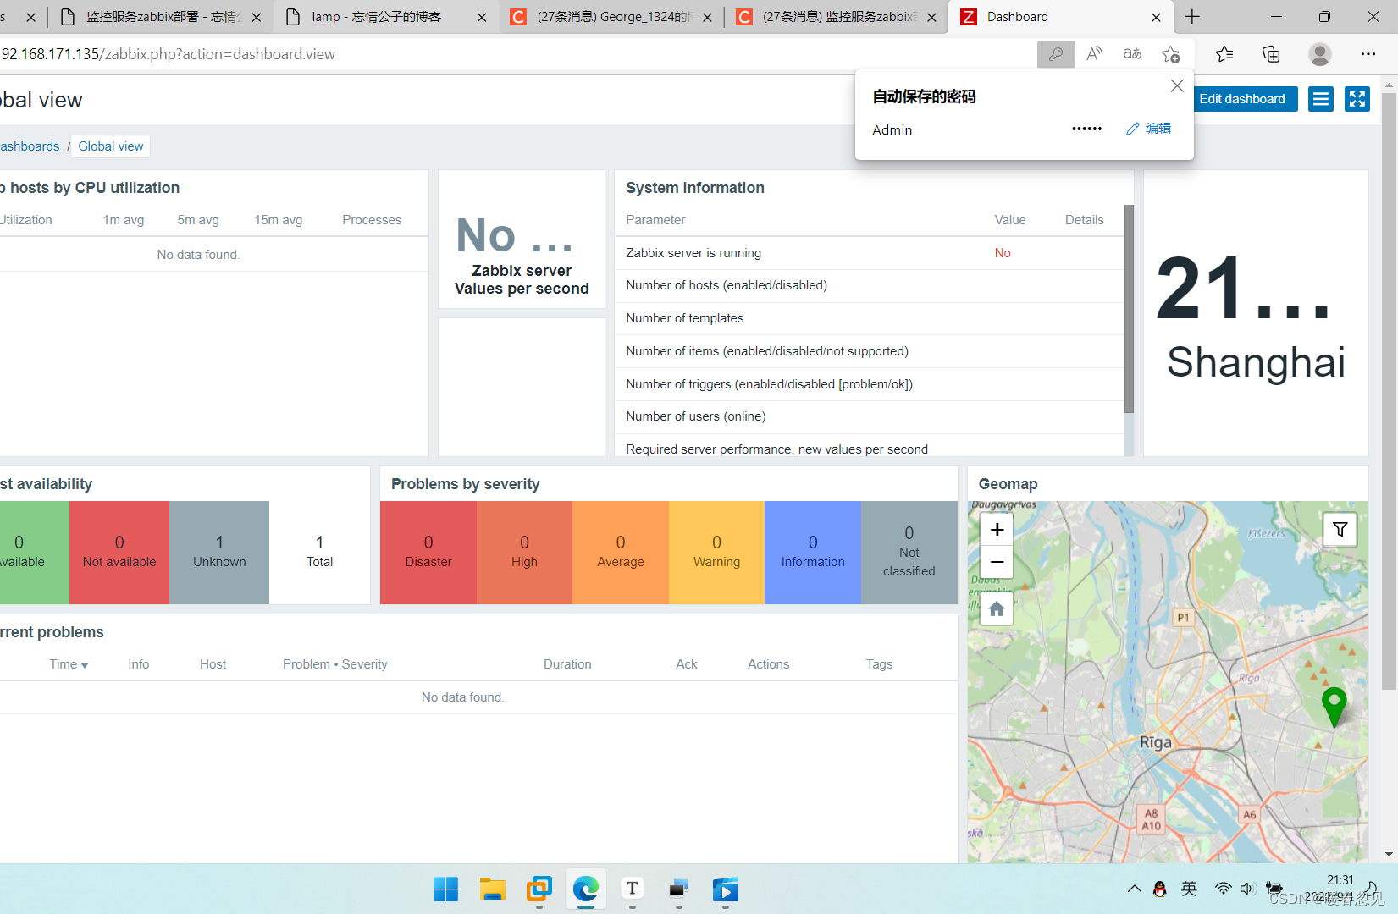1398x914 pixels.
Task: Open browser Settings and more menu
Action: click(1368, 54)
